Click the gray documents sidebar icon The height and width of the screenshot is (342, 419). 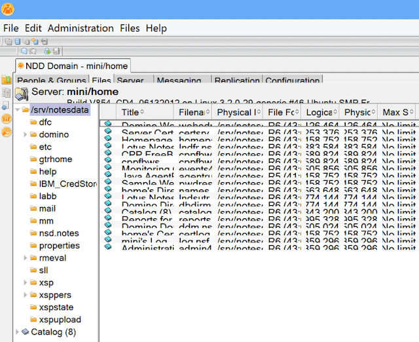click(6, 92)
